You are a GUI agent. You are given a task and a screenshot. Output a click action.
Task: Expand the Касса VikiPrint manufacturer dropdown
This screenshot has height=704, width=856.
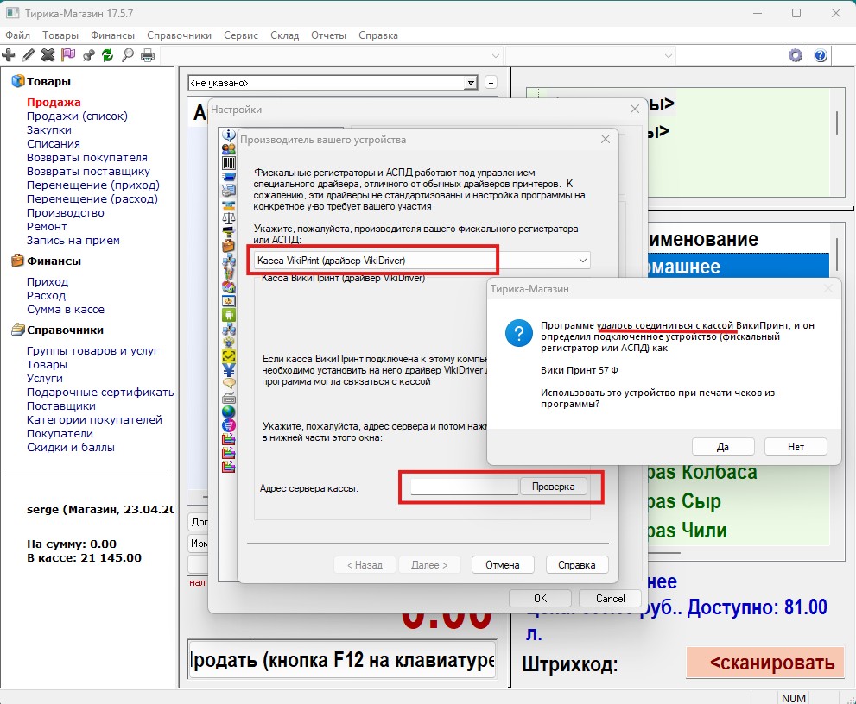click(x=584, y=260)
